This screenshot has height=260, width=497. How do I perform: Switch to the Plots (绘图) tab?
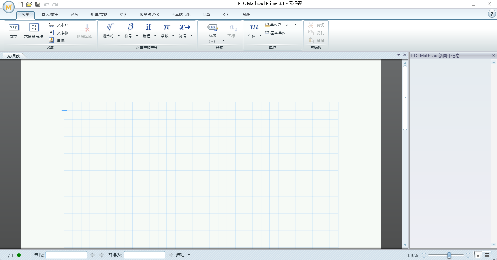pos(124,15)
